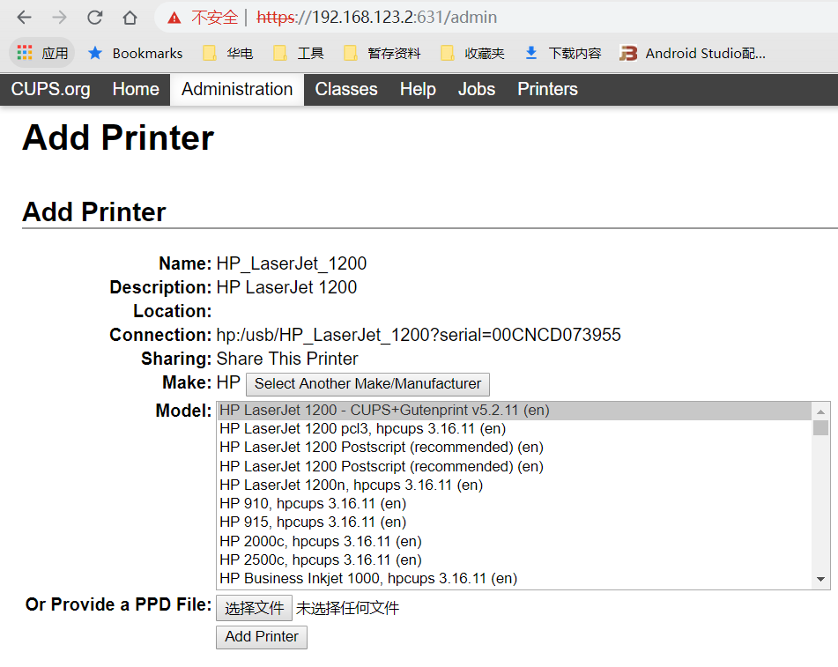Screen dimensions: 838x667
Task: Click the address bar URL
Action: [377, 18]
